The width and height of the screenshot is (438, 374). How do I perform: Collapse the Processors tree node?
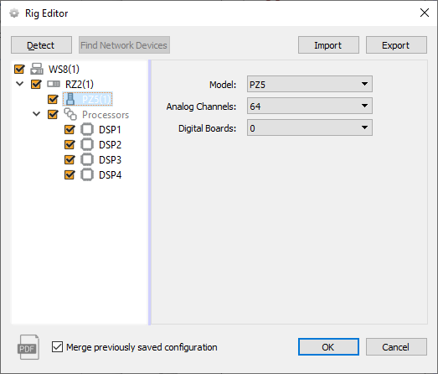pos(37,114)
